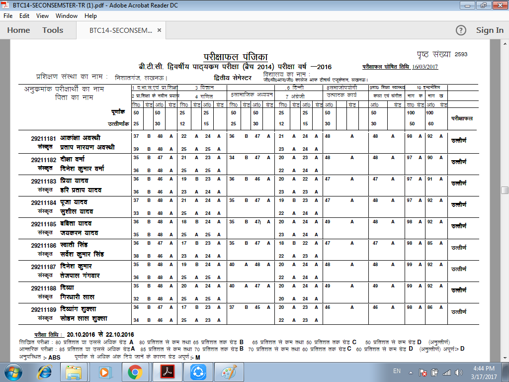The width and height of the screenshot is (509, 382).
Task: Click roll number 29211188
Action: coord(44,289)
